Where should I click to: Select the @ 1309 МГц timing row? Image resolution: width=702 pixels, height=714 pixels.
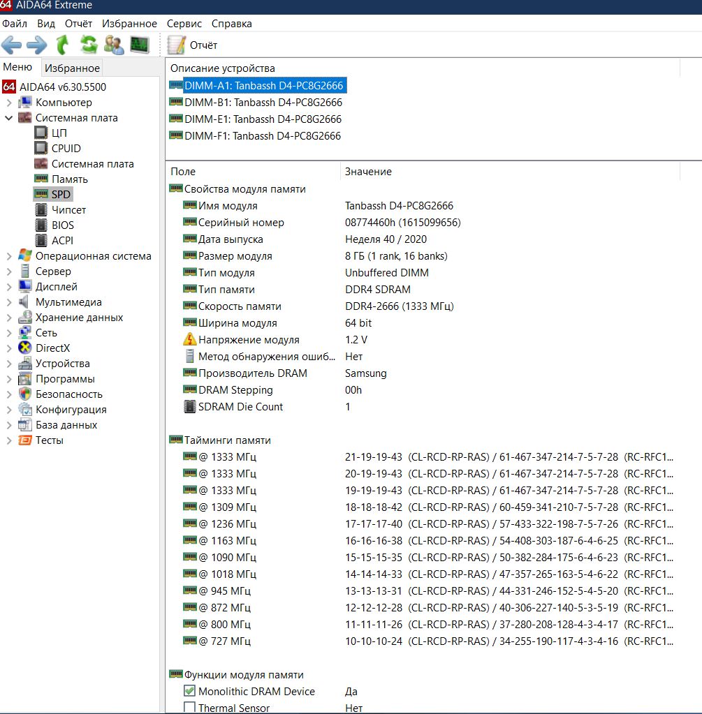(x=427, y=507)
